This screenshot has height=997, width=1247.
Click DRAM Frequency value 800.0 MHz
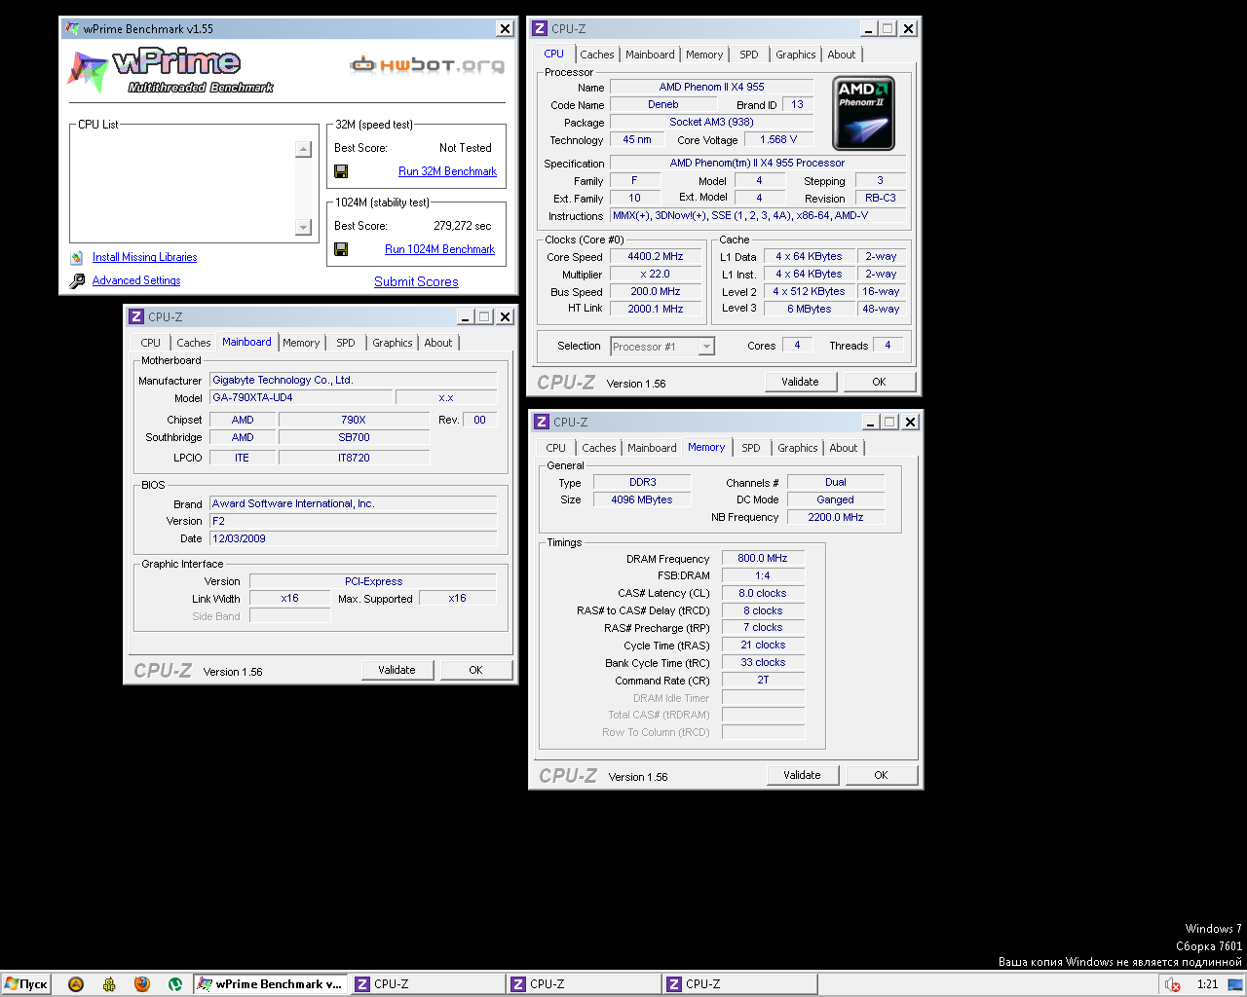[x=763, y=559]
